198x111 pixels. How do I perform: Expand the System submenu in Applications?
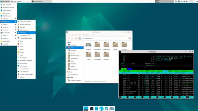click(6, 38)
